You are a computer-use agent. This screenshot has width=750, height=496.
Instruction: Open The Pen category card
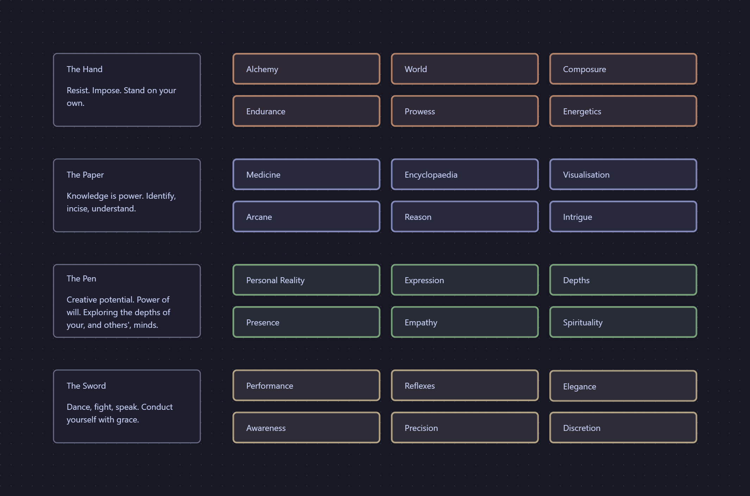[127, 301]
